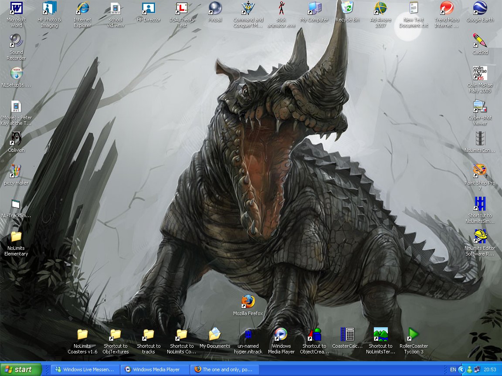Select the Shortcut to ObjTextures folder
Viewport: 502px width, 376px height.
115,335
